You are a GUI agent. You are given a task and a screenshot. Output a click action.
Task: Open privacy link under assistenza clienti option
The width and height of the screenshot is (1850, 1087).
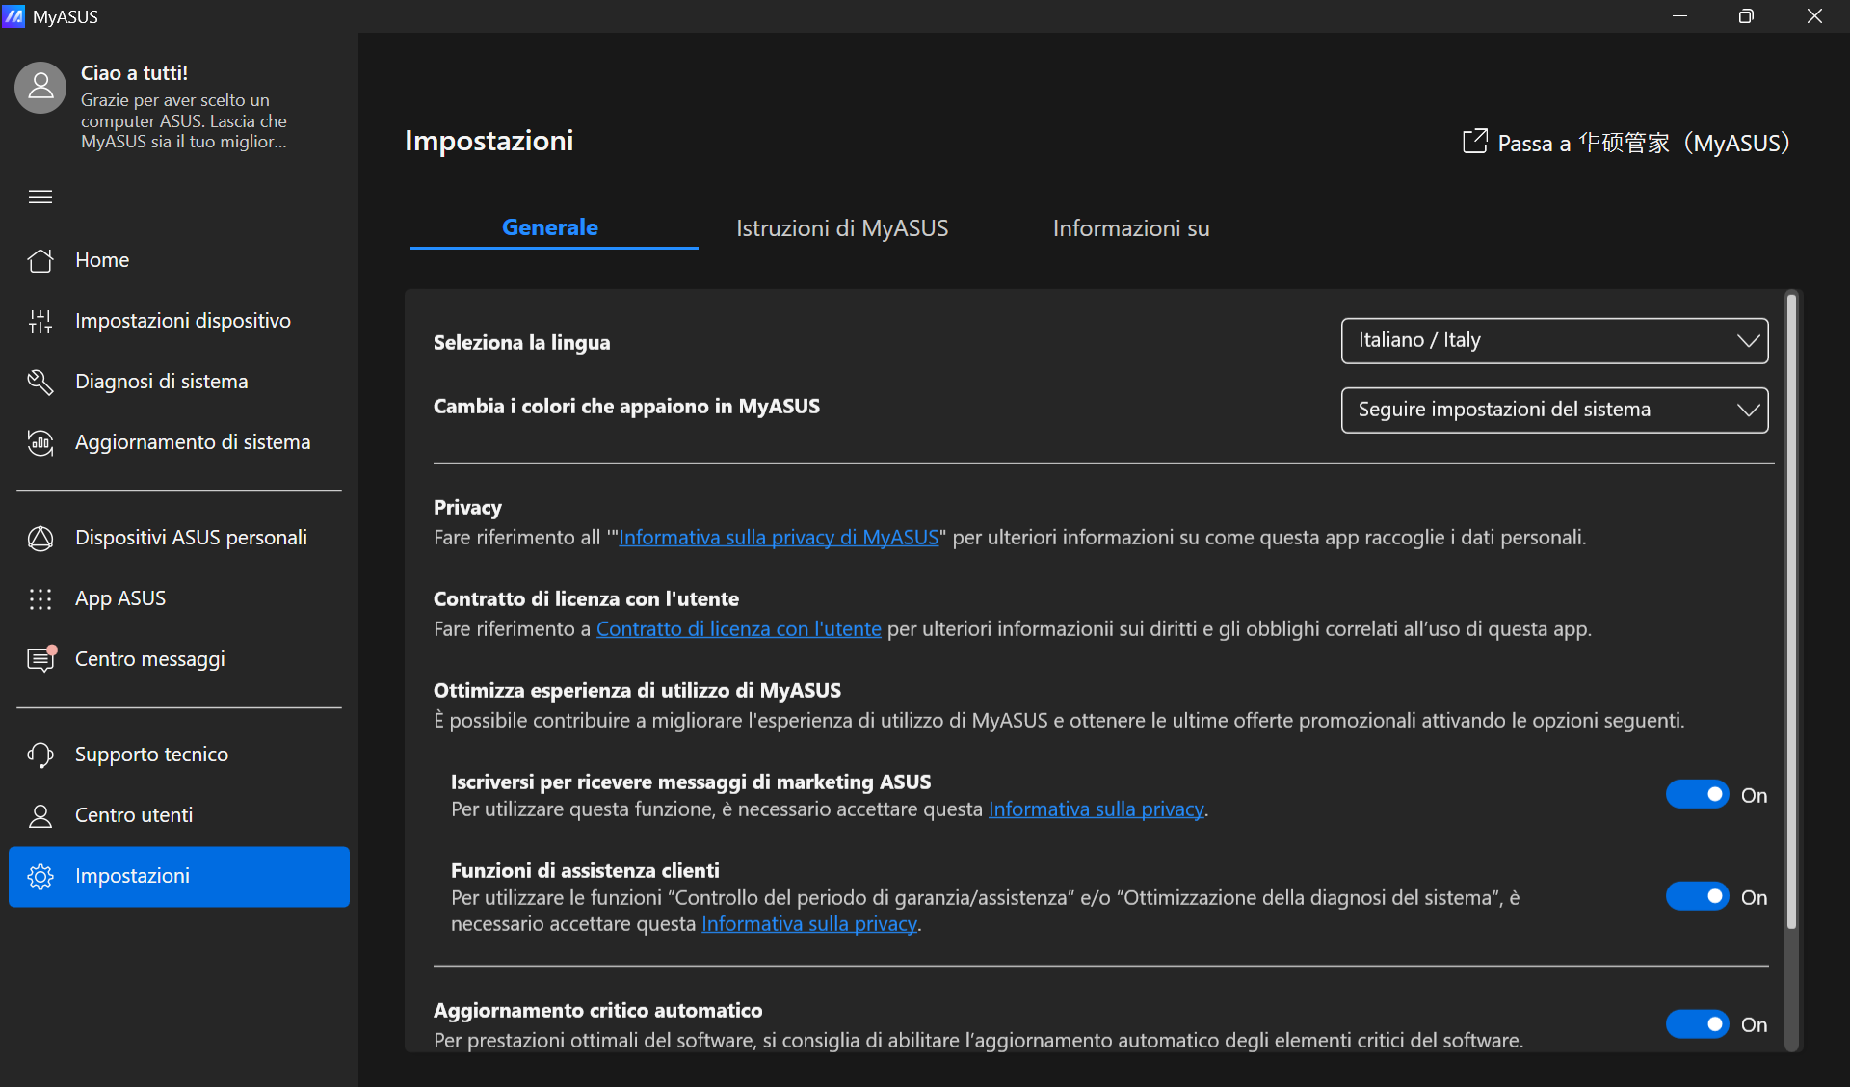click(x=809, y=924)
